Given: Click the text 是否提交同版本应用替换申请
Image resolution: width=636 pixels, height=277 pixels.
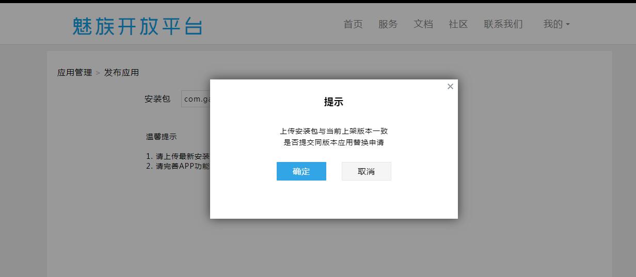Looking at the screenshot, I should point(333,142).
